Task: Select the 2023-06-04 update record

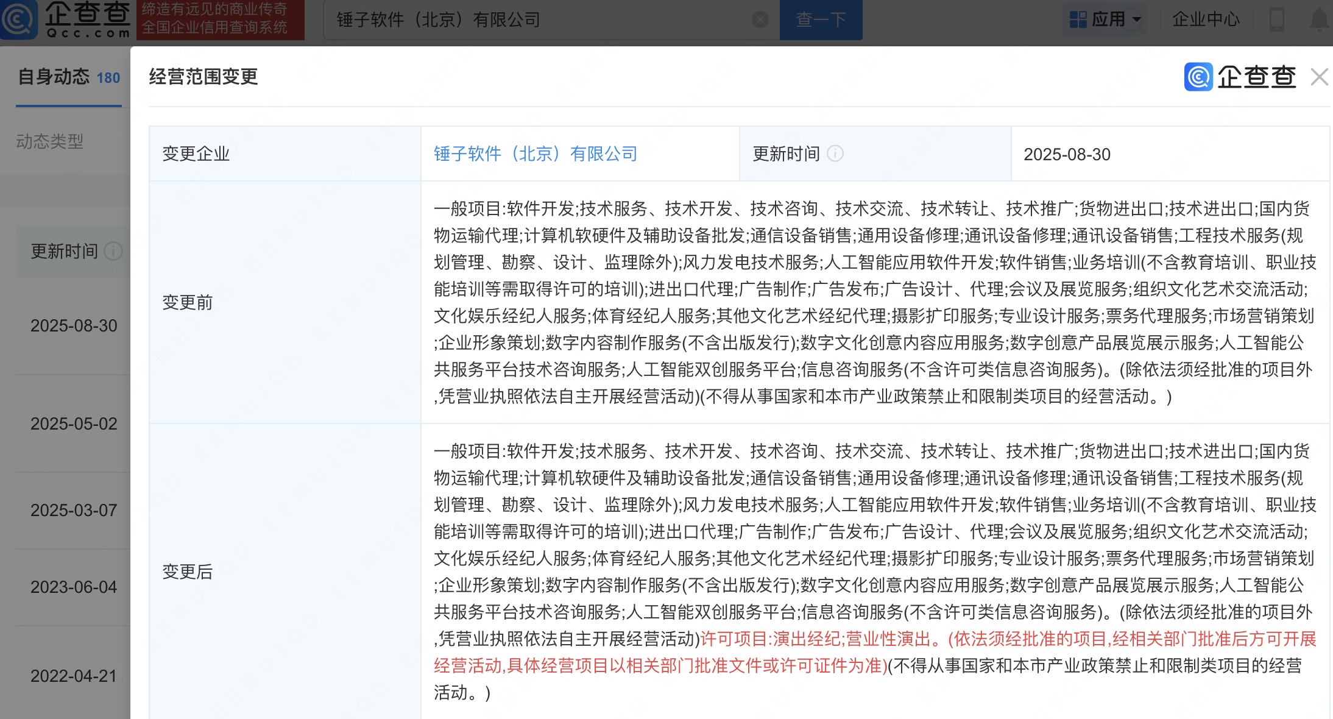Action: click(74, 587)
